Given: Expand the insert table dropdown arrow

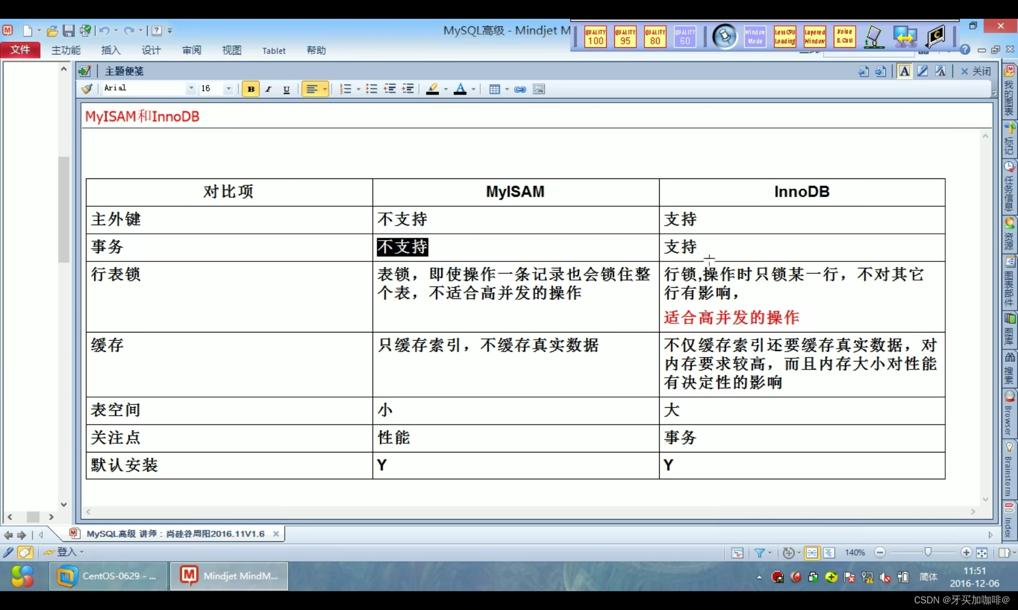Looking at the screenshot, I should (x=507, y=89).
